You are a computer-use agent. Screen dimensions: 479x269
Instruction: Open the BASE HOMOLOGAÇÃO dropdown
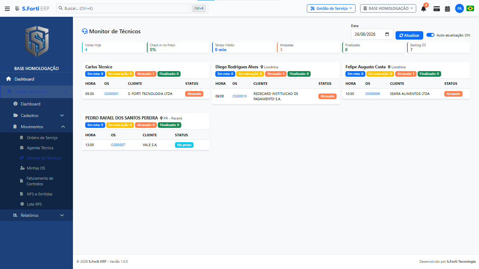(x=388, y=8)
